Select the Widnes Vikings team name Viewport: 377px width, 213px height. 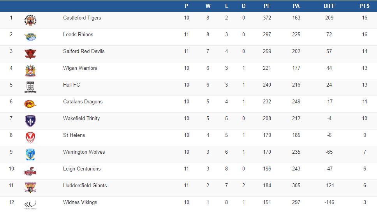click(x=80, y=202)
